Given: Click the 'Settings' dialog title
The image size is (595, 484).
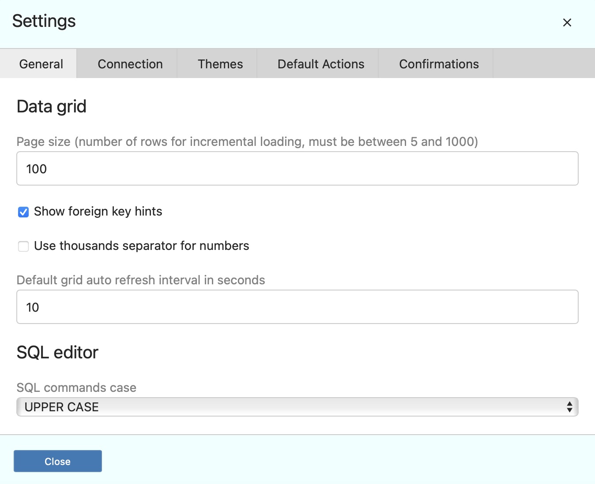Looking at the screenshot, I should tap(44, 21).
